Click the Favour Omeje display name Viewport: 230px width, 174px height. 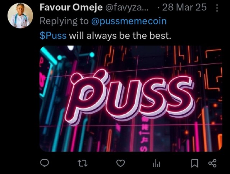click(x=71, y=7)
